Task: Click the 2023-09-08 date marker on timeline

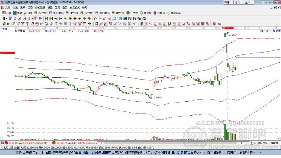Action: click(227, 28)
